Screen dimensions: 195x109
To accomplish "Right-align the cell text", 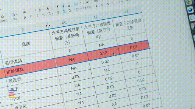I will [70, 10].
